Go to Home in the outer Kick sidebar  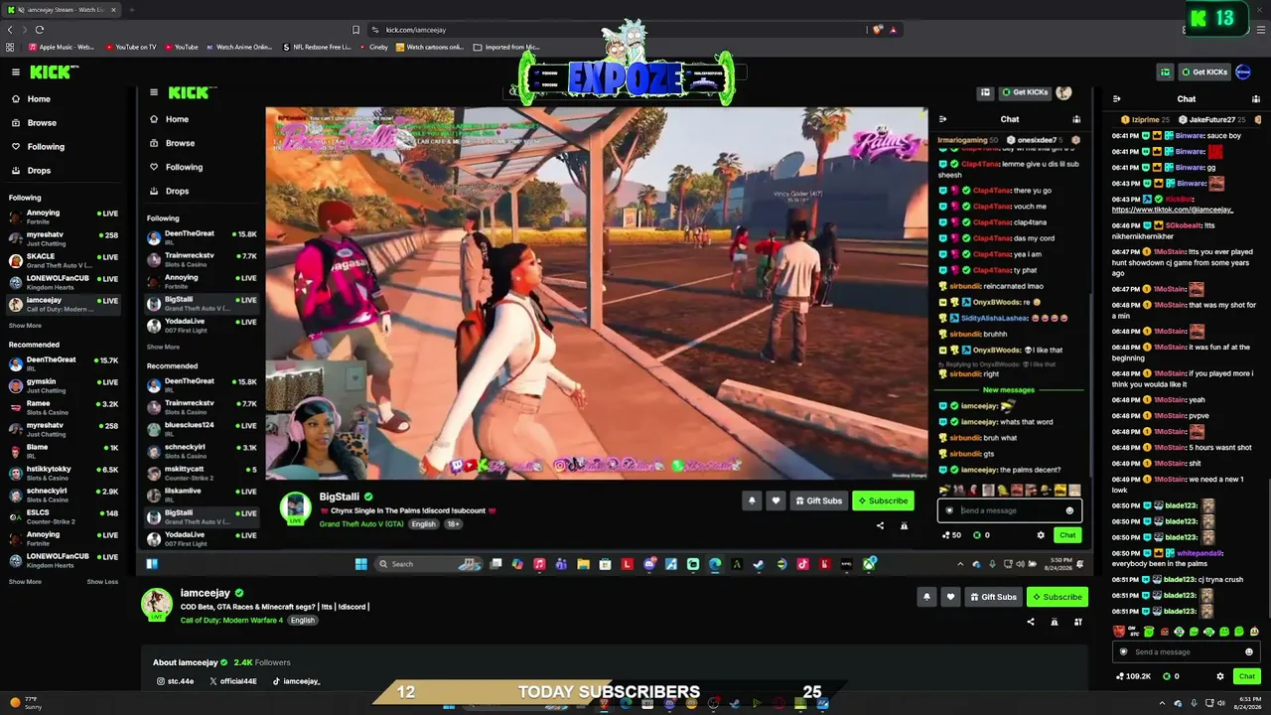[x=39, y=99]
